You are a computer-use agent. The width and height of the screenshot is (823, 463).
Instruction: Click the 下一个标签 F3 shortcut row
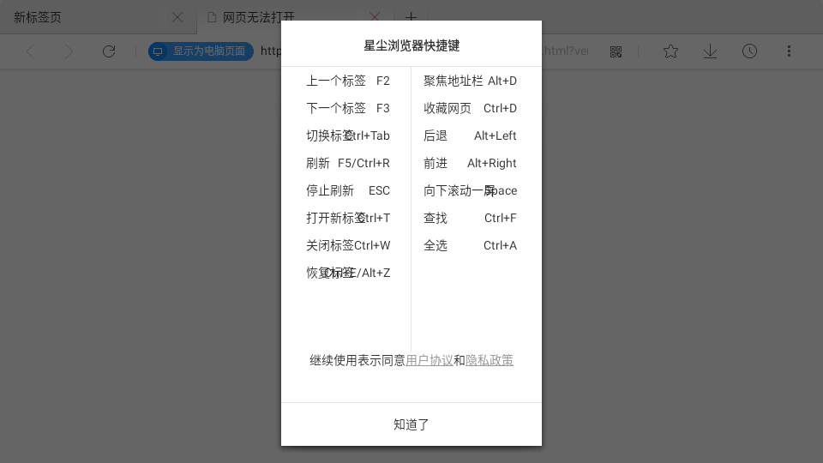348,108
